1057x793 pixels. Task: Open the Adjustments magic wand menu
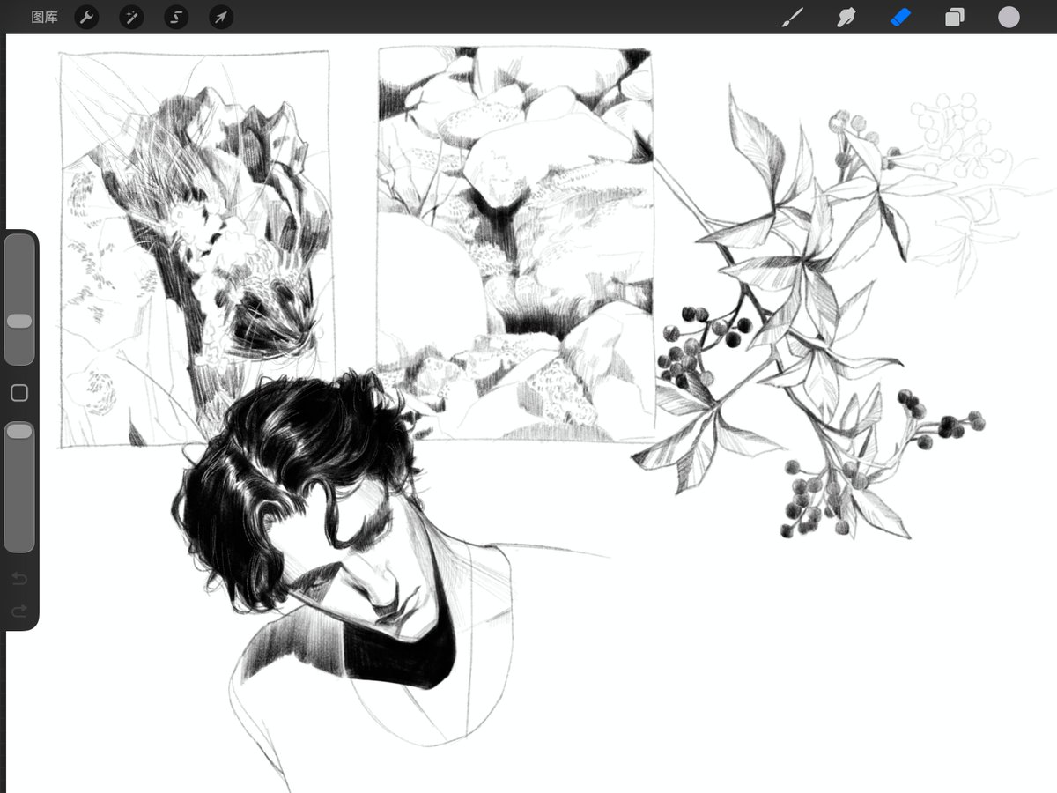[x=131, y=17]
